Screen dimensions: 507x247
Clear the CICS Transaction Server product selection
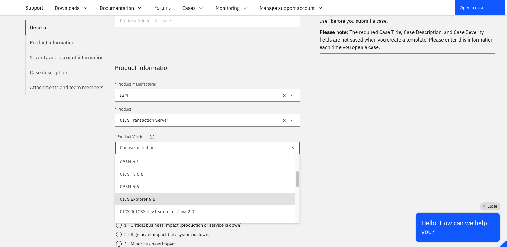pos(284,121)
